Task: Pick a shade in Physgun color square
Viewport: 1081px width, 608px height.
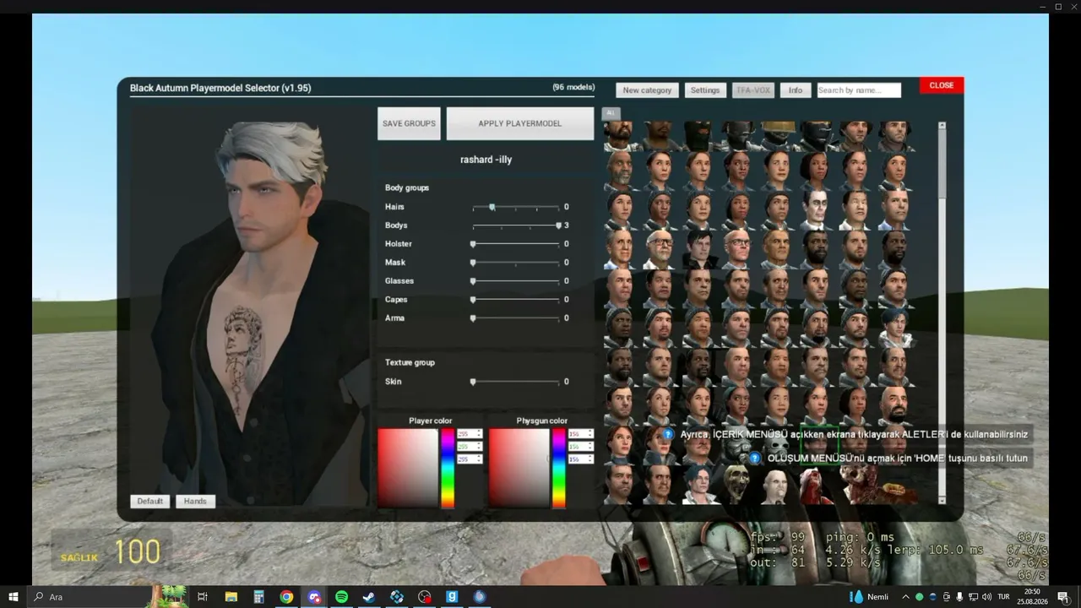Action: [x=519, y=468]
